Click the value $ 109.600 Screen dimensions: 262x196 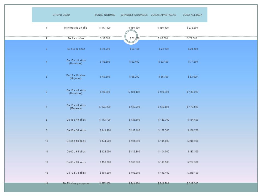163,92
